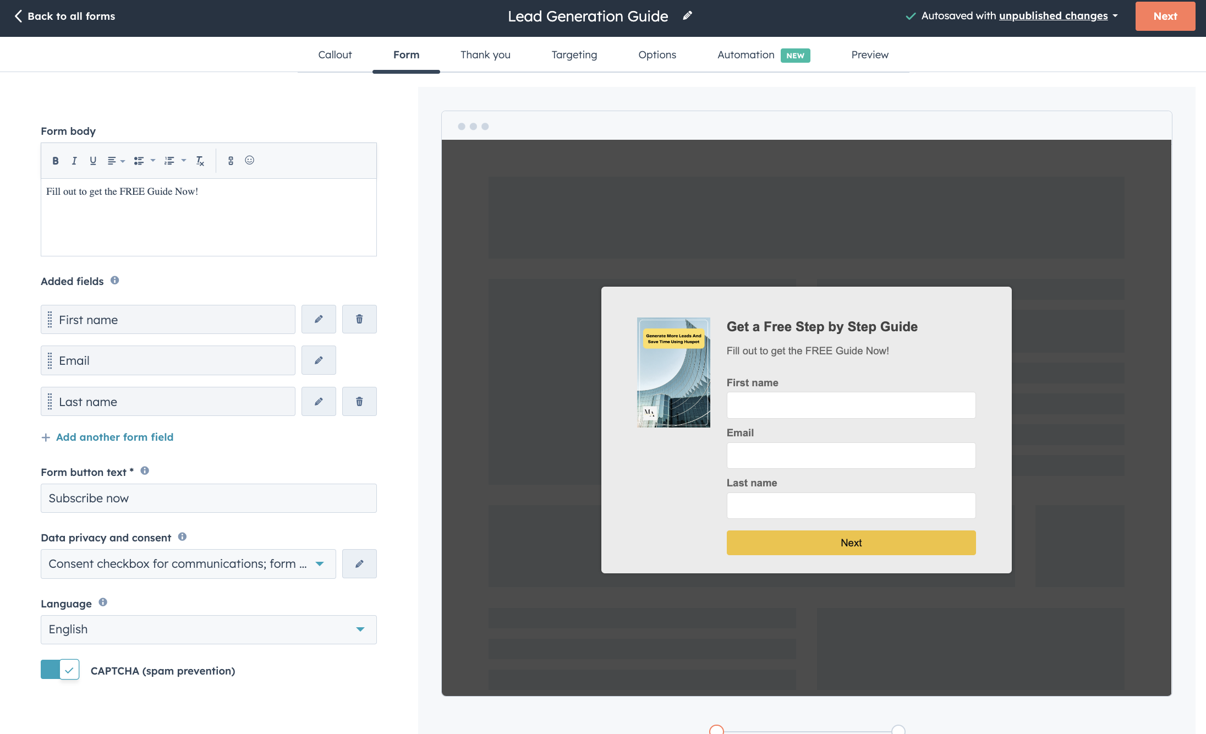The image size is (1206, 734).
Task: Click the orange Next button at top right
Action: [x=1165, y=16]
